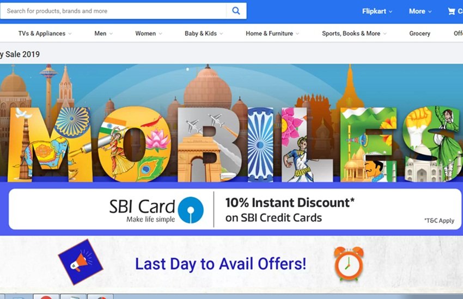Open the MOBILES sale banner
The image size is (463, 299).
231,123
